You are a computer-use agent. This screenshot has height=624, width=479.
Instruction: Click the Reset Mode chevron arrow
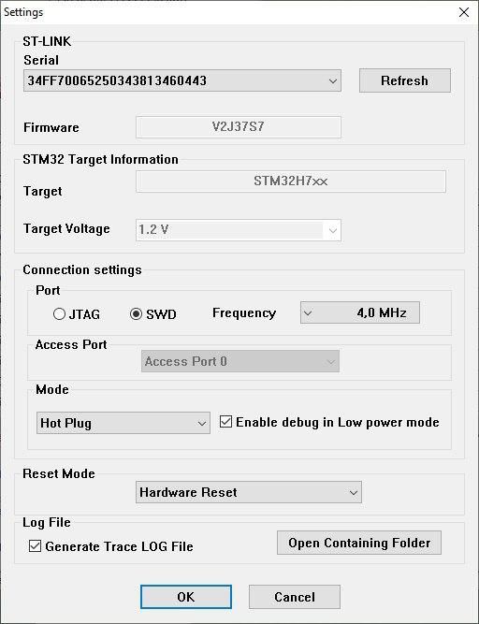354,493
